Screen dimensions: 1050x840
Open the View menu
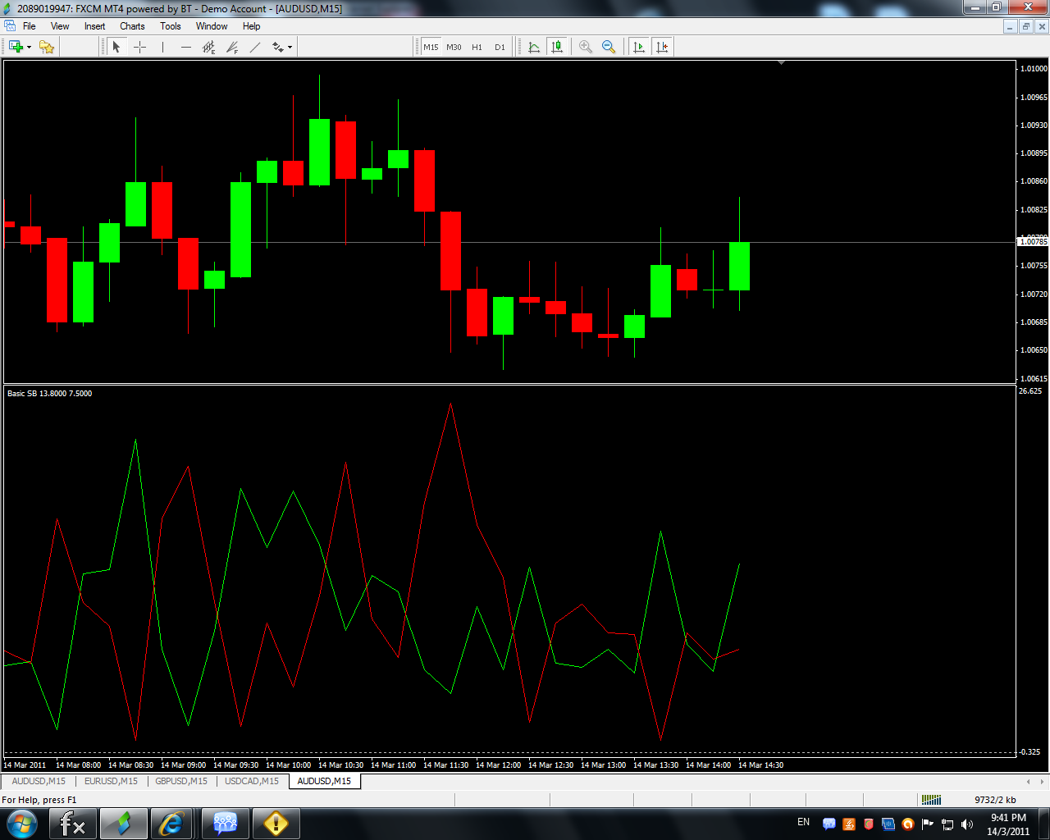click(x=60, y=26)
